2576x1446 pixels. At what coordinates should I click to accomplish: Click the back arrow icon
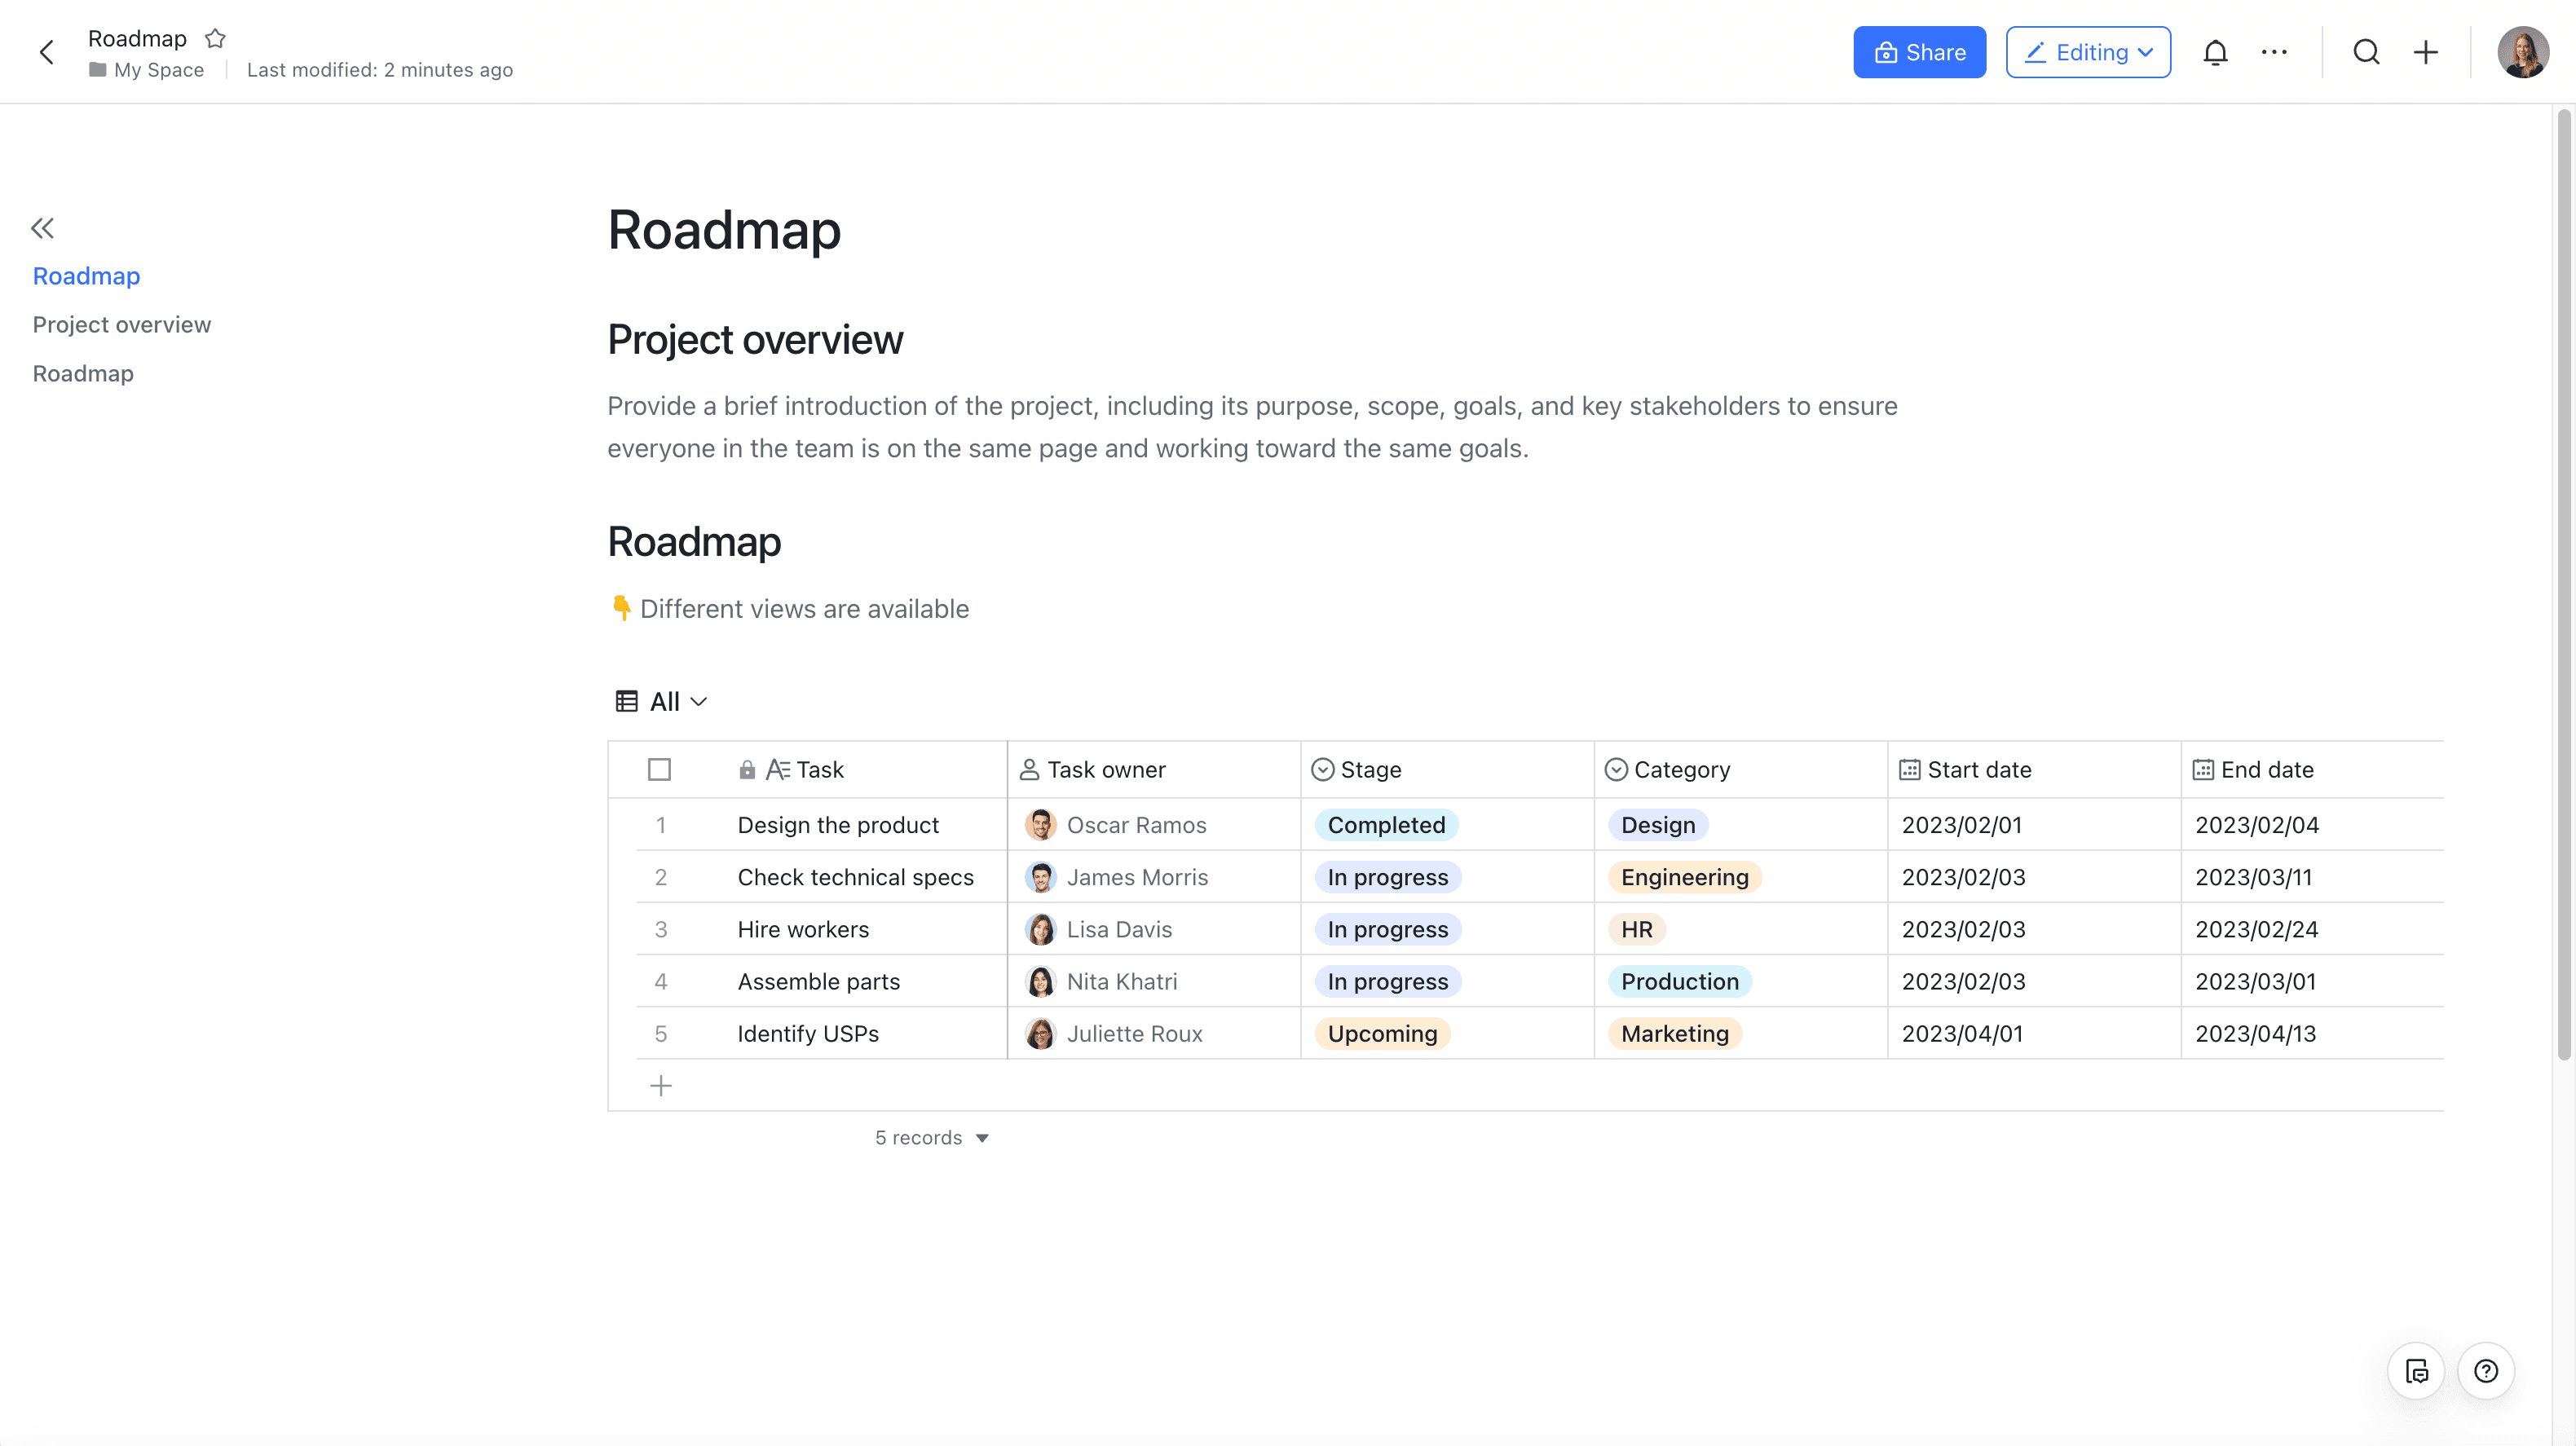(x=46, y=52)
